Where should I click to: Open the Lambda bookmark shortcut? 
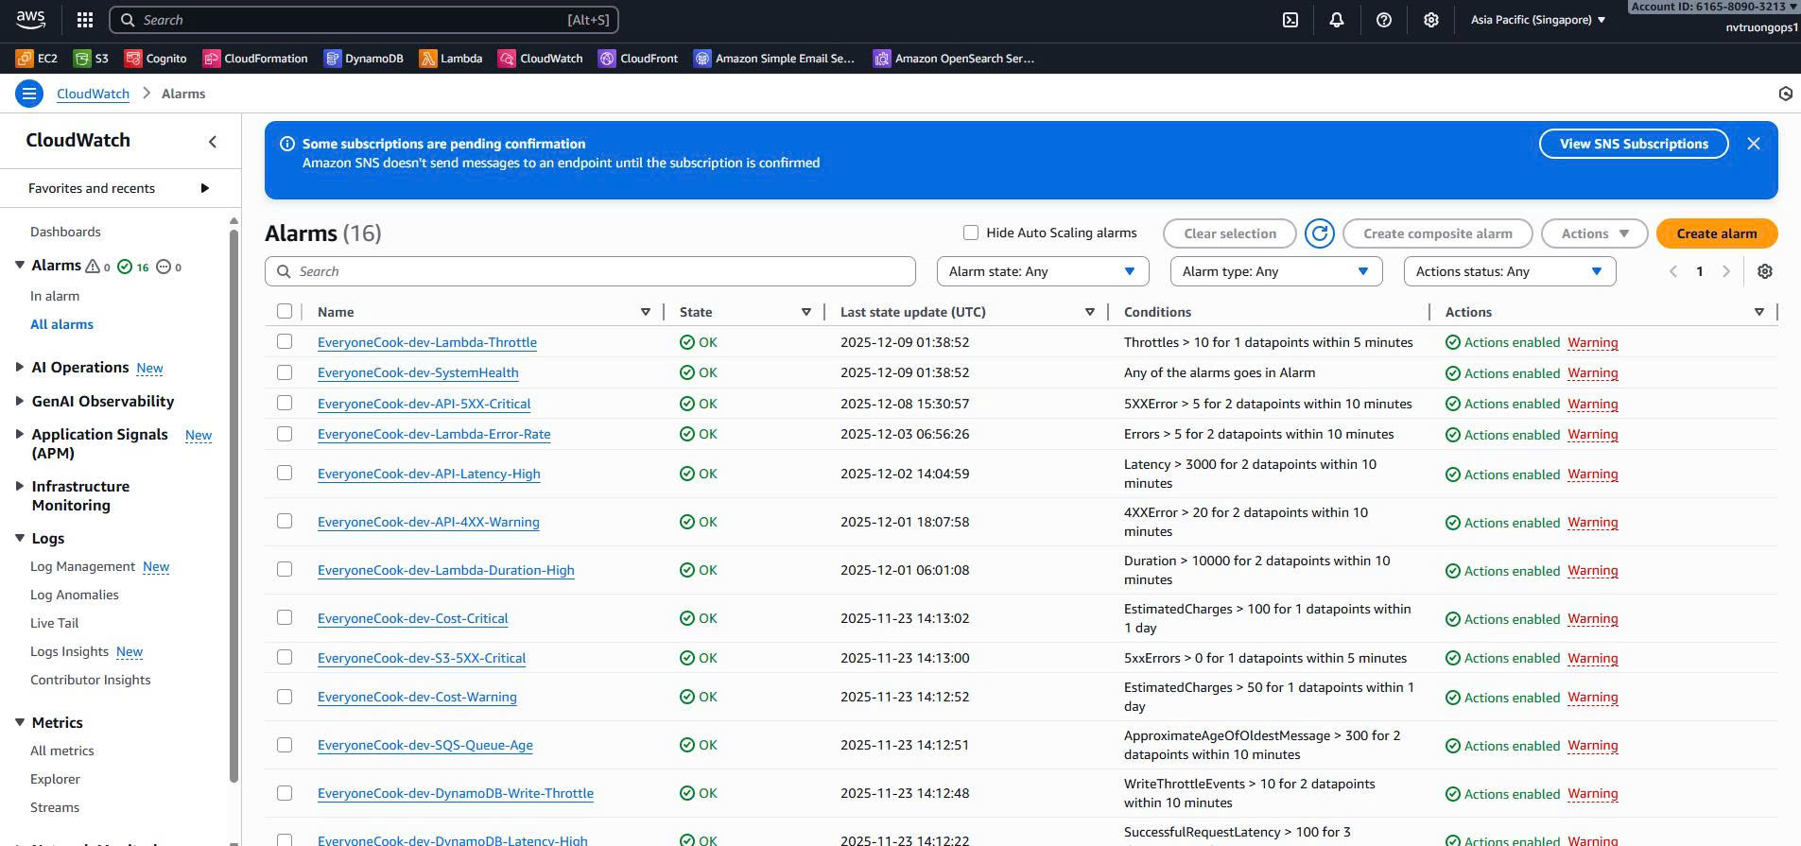click(x=451, y=59)
